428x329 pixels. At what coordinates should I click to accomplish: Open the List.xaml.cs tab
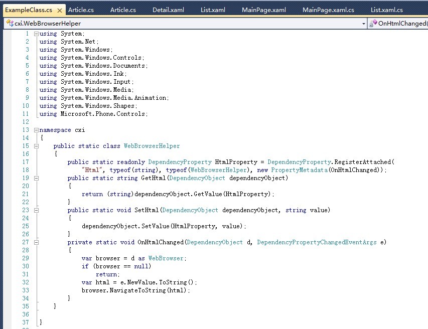[386, 10]
